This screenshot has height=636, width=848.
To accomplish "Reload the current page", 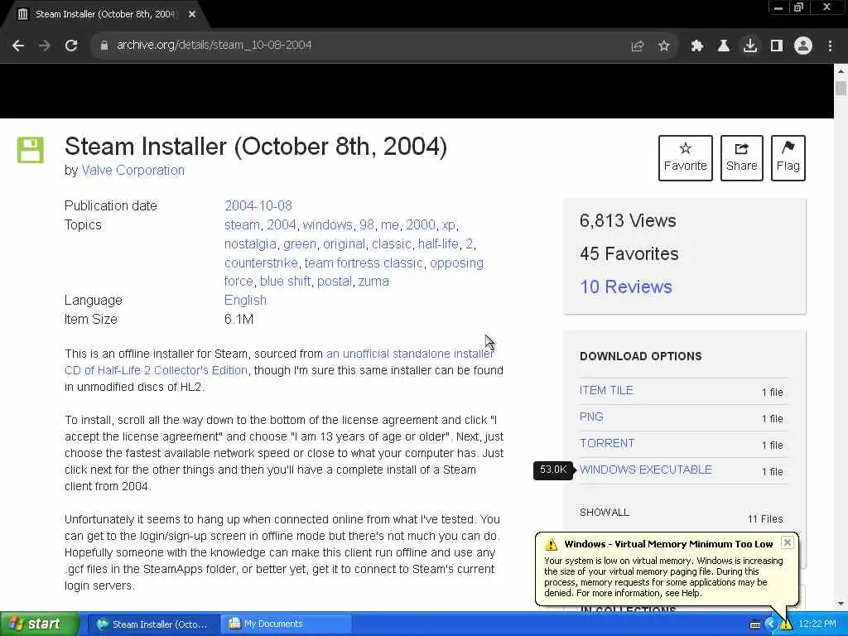I will (71, 46).
